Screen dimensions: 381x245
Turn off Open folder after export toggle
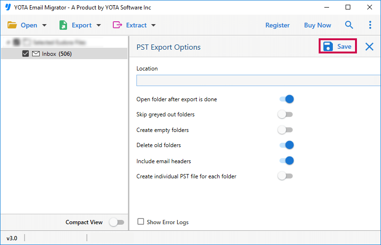[x=287, y=99]
